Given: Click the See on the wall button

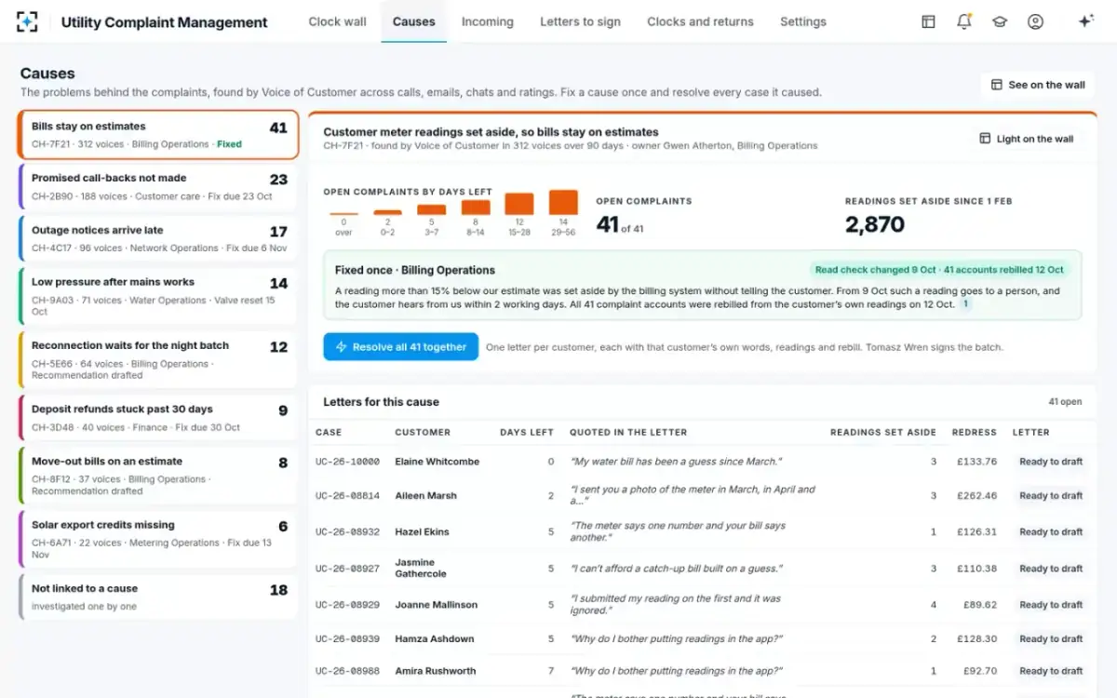Looking at the screenshot, I should (x=1038, y=85).
